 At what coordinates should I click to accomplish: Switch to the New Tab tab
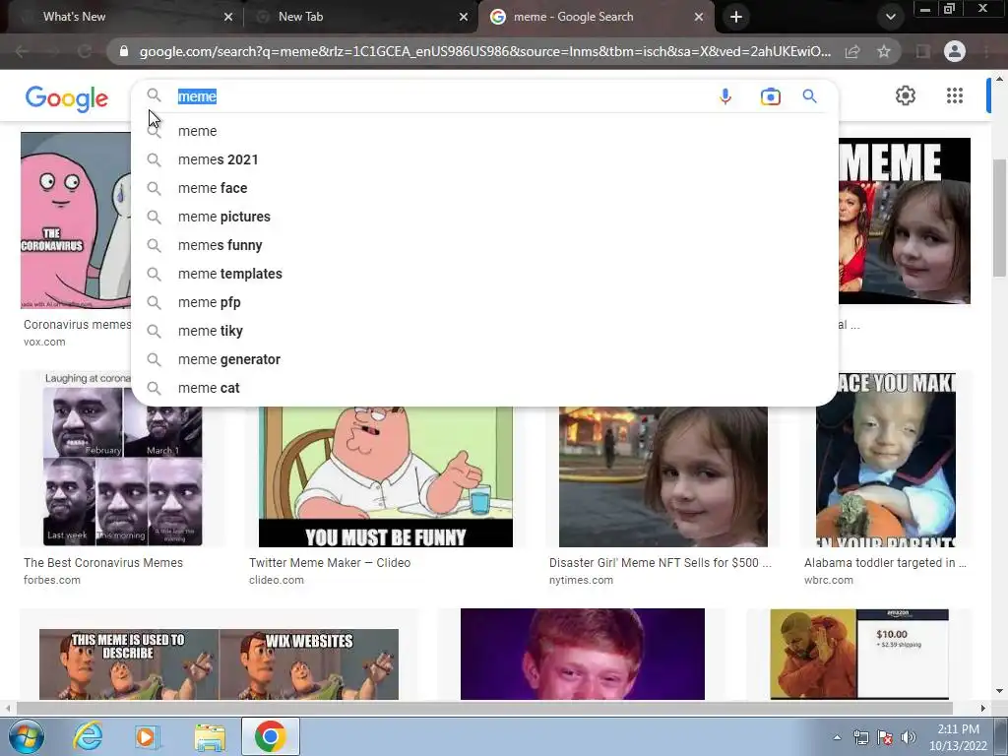[x=360, y=17]
